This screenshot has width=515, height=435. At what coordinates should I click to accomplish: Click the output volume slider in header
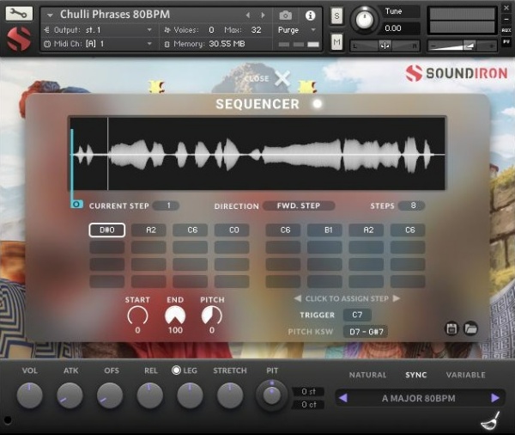462,46
